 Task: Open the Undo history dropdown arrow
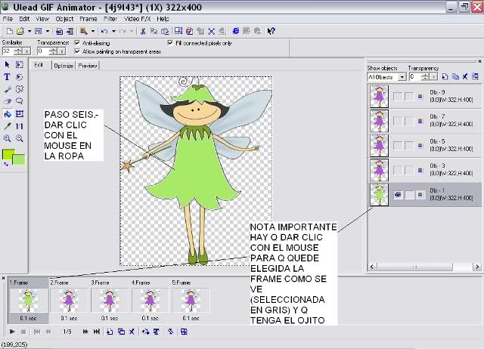[113, 31]
